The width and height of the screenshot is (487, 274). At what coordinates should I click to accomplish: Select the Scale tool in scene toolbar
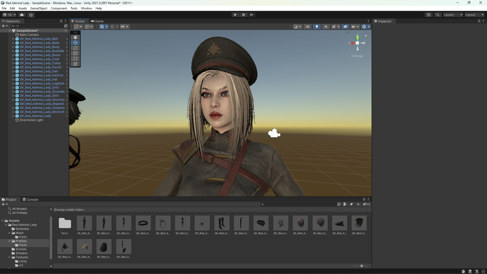(x=75, y=53)
